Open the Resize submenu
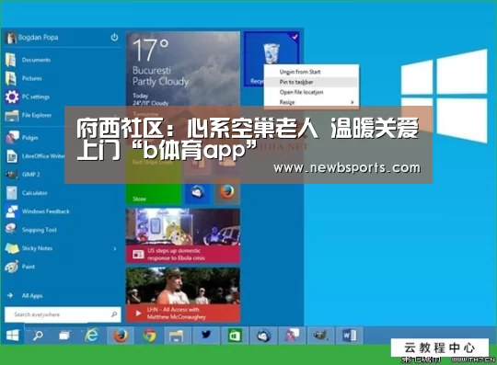497x365 pixels. tap(311, 102)
